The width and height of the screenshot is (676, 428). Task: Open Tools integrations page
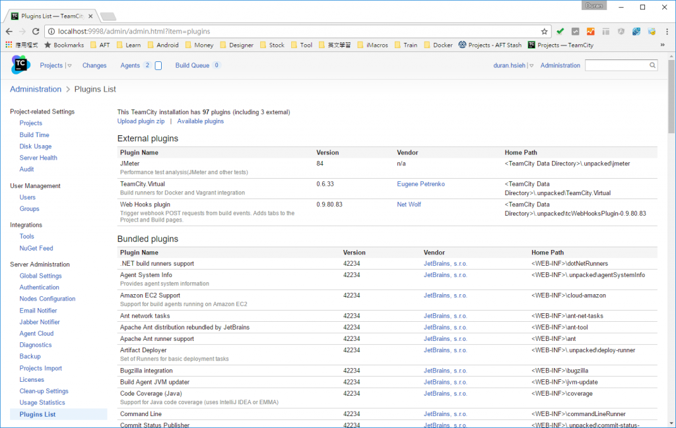point(26,236)
